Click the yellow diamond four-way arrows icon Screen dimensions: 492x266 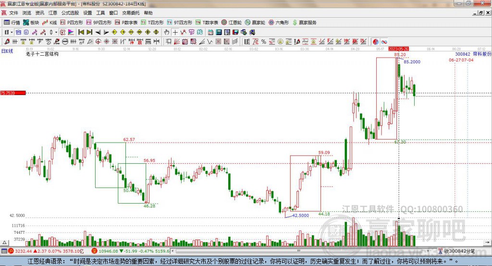pos(148,32)
